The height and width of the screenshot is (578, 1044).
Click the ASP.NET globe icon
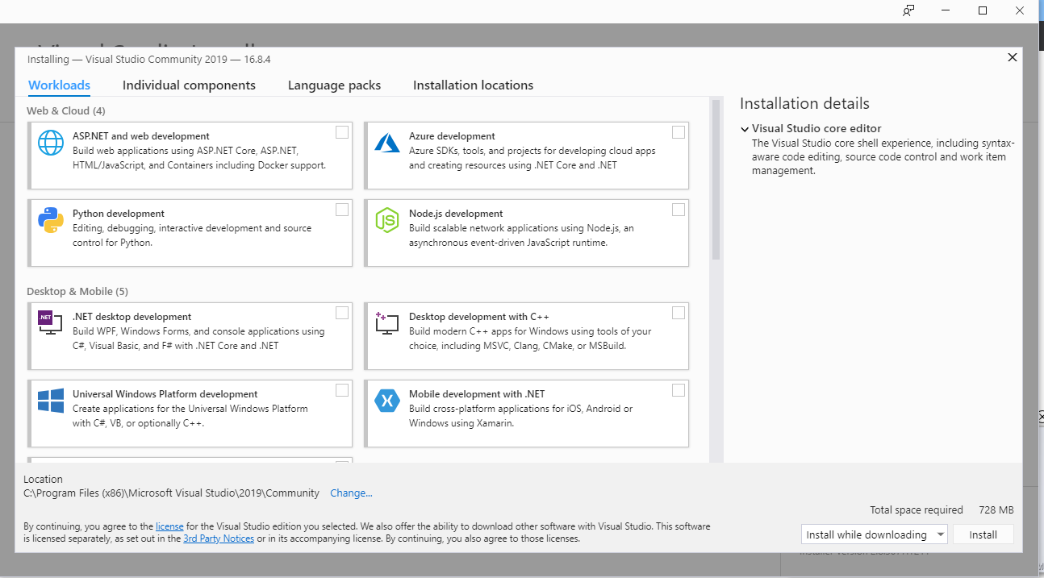coord(51,143)
